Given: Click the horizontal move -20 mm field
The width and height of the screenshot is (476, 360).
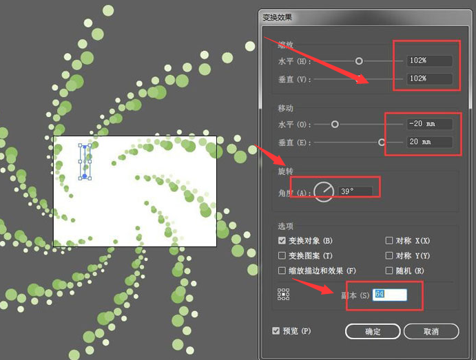Looking at the screenshot, I should point(429,124).
